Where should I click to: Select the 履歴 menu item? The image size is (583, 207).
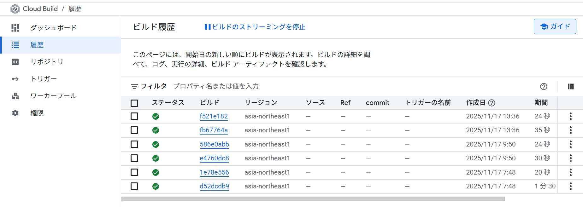coord(61,45)
